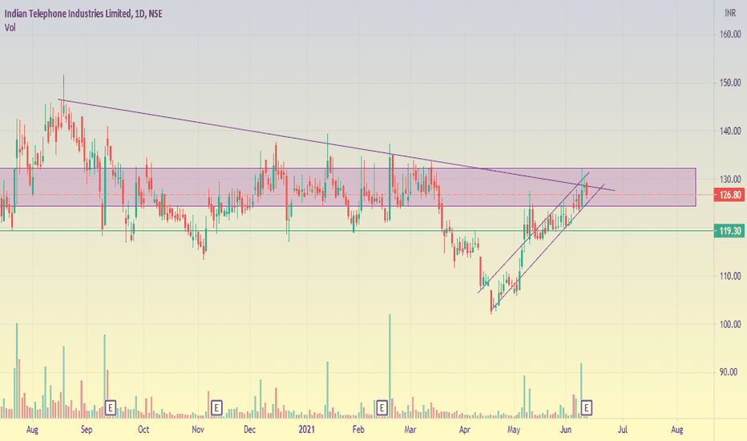Click the Aug time label following Jul
Screen dimensions: 747x441
point(677,430)
